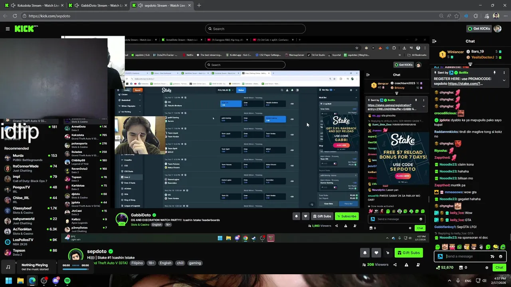511x287 pixels.
Task: Click the Filipino tag
Action: [137, 263]
